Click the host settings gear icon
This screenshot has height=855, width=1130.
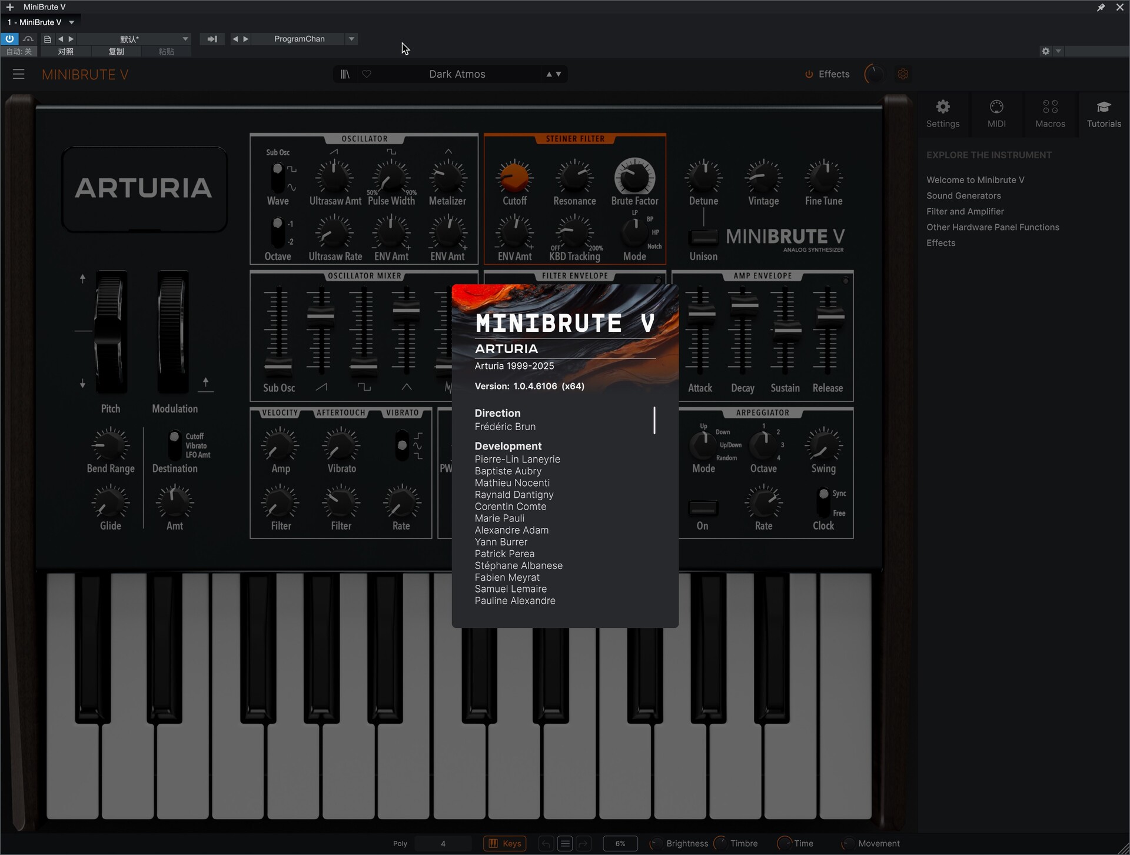click(x=1045, y=51)
